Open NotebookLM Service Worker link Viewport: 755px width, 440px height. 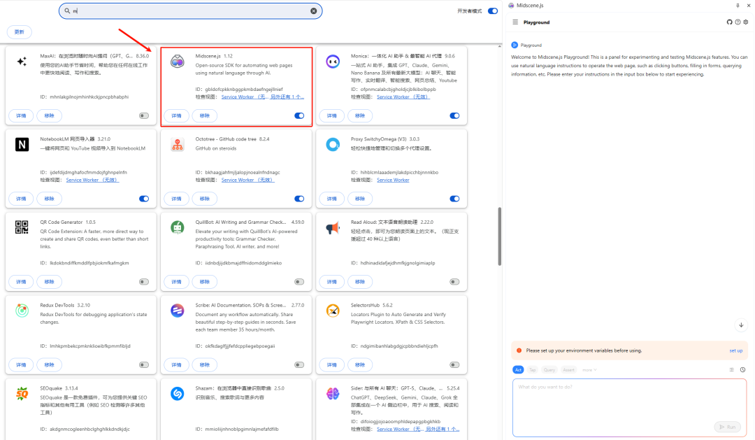pos(92,180)
